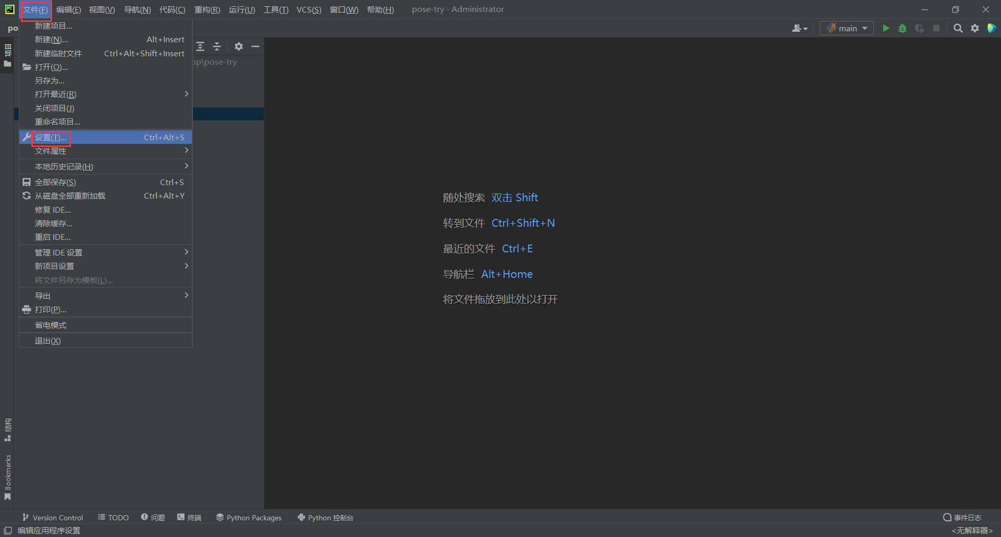Expand 打开最近(R) submenu
This screenshot has height=537, width=1001.
tap(106, 94)
